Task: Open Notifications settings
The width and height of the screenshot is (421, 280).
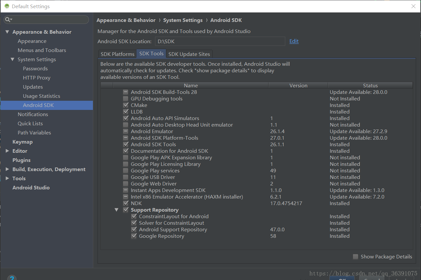Action: click(x=33, y=114)
